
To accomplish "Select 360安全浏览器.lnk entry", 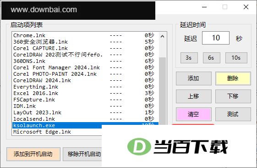I will [85, 42].
